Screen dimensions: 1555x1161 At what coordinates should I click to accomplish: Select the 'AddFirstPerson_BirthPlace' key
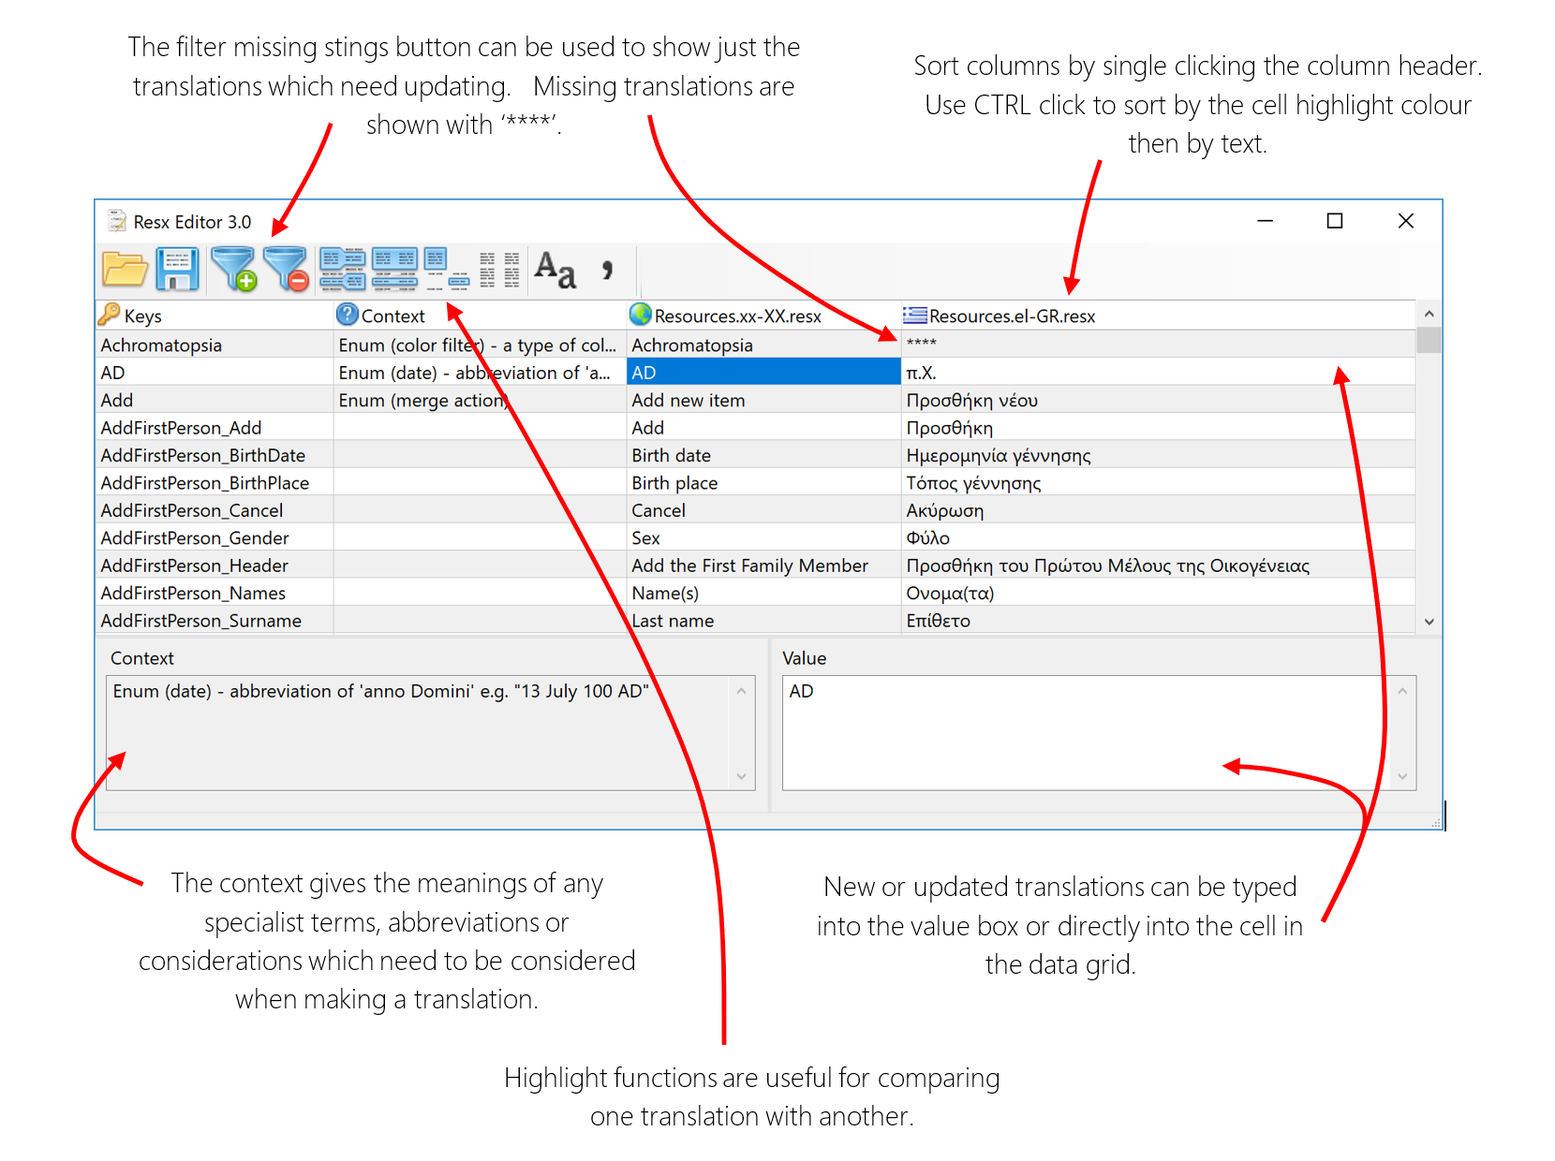click(215, 482)
